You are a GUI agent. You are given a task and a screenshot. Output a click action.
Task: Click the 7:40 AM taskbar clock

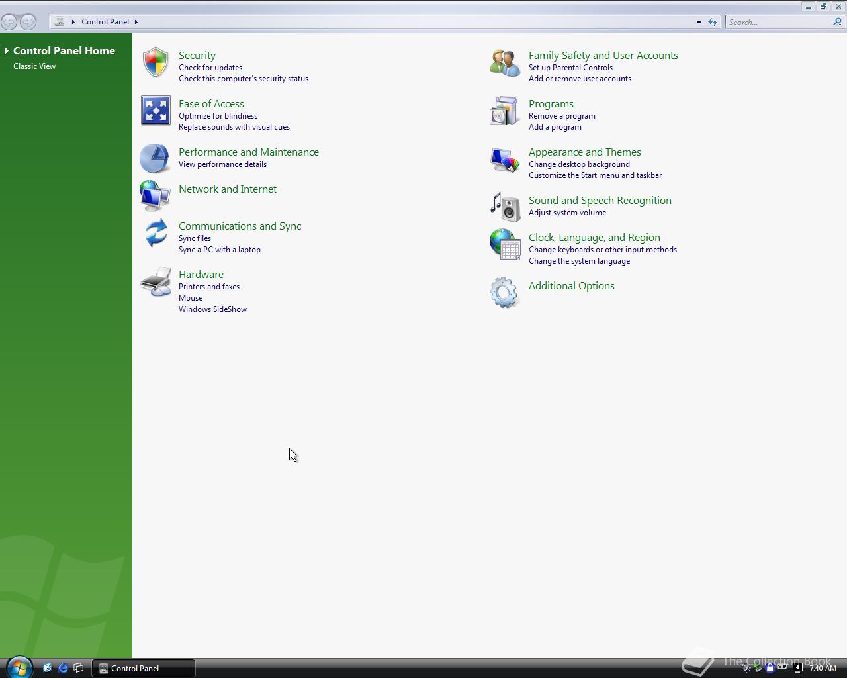pyautogui.click(x=823, y=668)
